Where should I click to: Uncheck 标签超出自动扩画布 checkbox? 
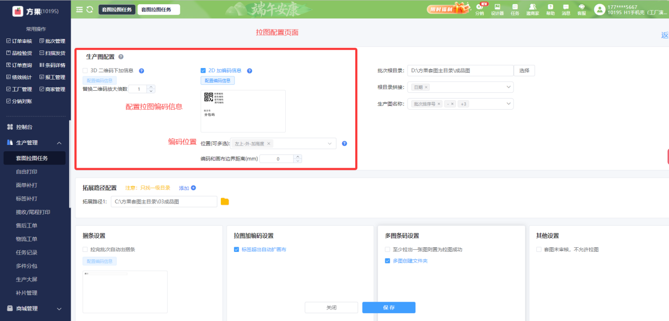click(x=236, y=249)
